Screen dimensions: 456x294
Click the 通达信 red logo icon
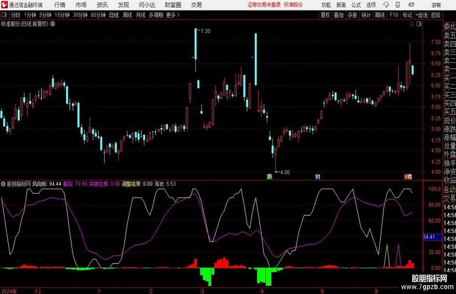[x=4, y=5]
